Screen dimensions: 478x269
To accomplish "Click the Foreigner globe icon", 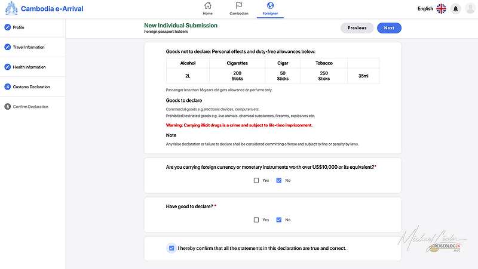I will 271,6.
